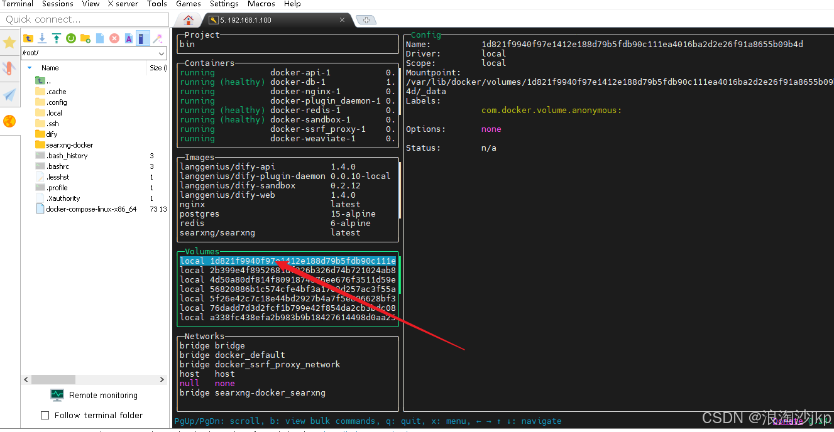Select the postgres 15-alpine image row

coord(287,214)
